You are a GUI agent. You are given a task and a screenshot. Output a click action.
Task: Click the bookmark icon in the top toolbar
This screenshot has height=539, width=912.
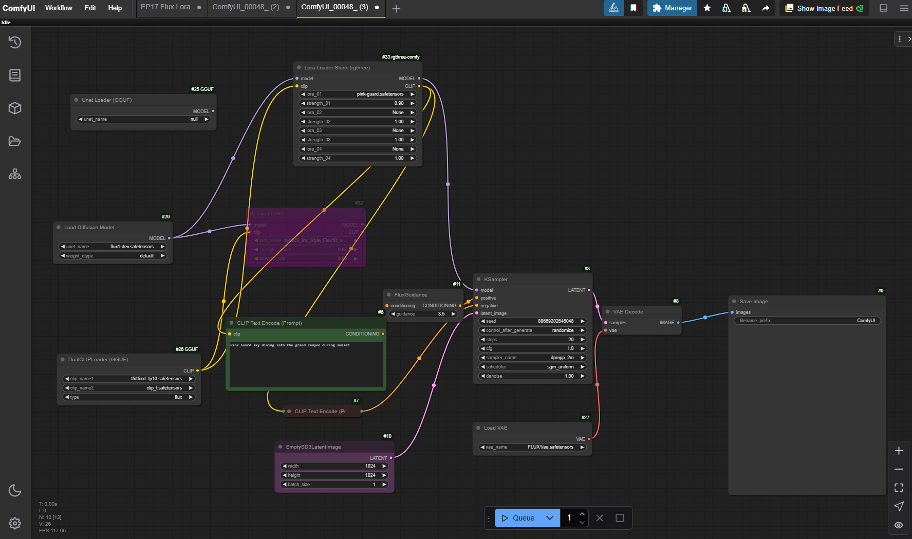pyautogui.click(x=633, y=8)
